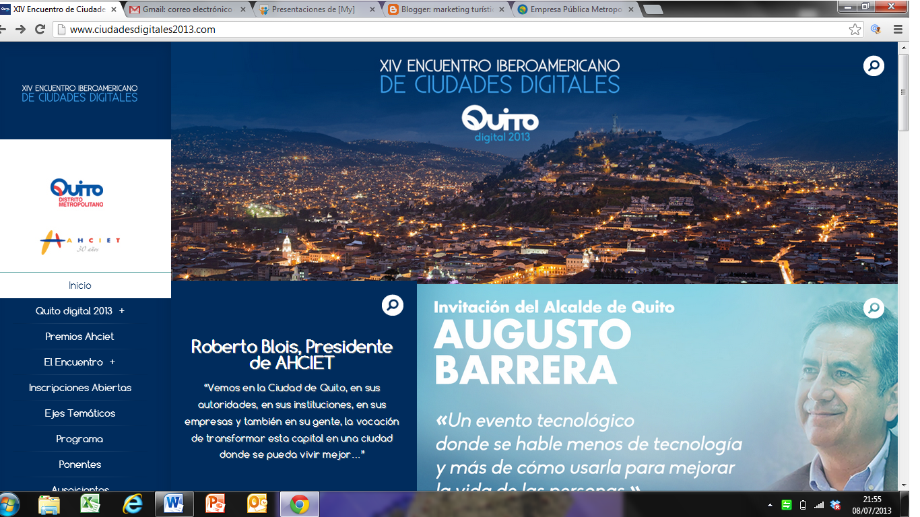The height and width of the screenshot is (517, 920).
Task: Switch to the Gmail correo electrónico tab
Action: pyautogui.click(x=187, y=9)
